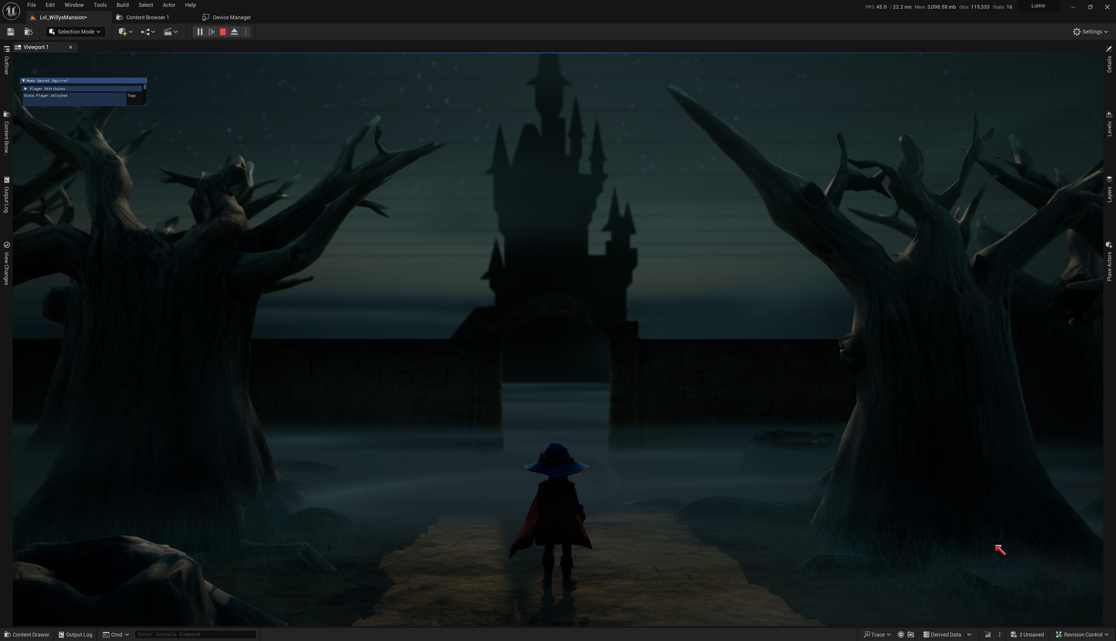
Task: Click the Enter Console Command field
Action: pyautogui.click(x=195, y=634)
